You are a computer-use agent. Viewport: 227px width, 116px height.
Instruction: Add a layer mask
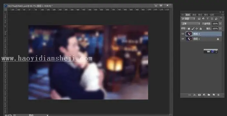pyautogui.click(x=199, y=95)
